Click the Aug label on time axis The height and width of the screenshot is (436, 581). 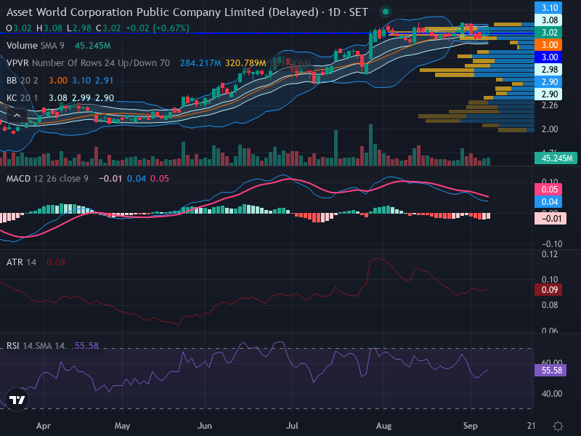(x=383, y=426)
